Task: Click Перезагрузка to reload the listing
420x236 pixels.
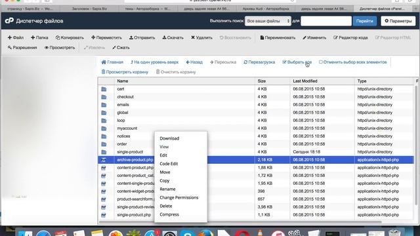Action: pyautogui.click(x=259, y=62)
